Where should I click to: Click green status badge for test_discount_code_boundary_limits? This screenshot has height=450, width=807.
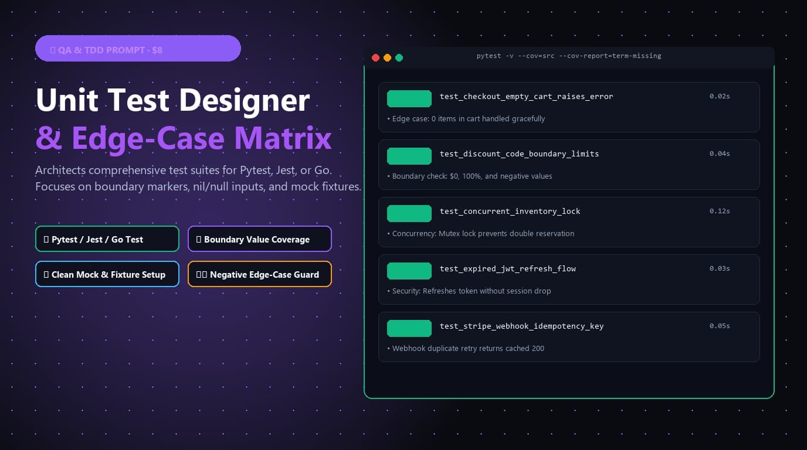[409, 156]
